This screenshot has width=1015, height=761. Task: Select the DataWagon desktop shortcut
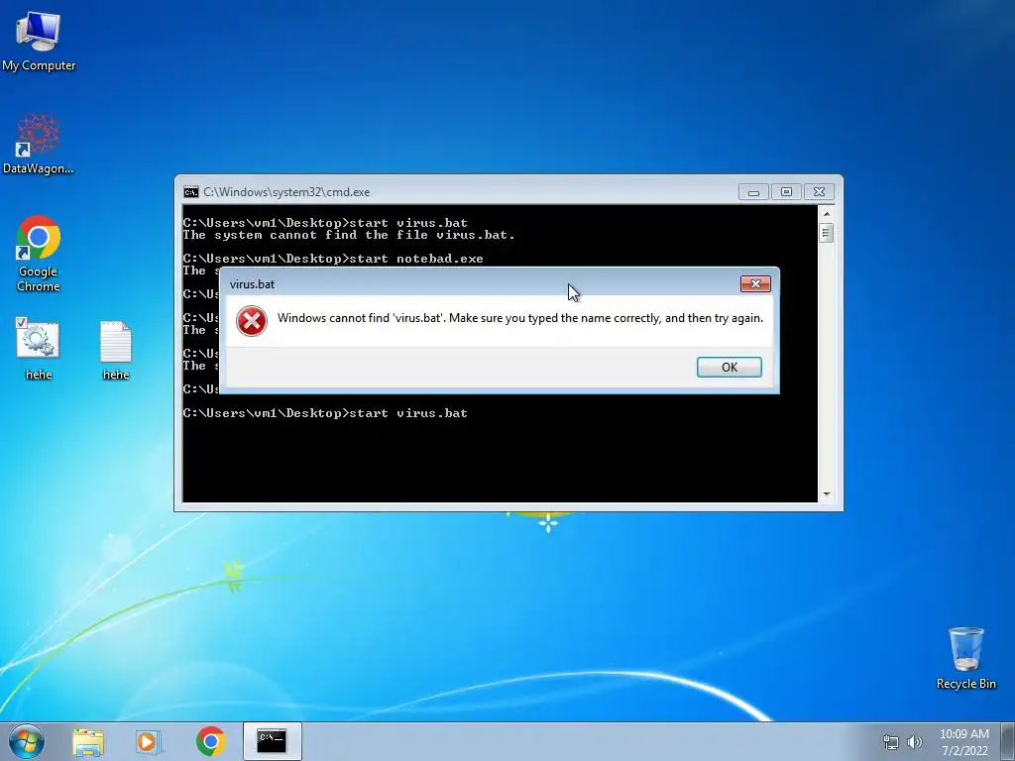click(x=39, y=145)
